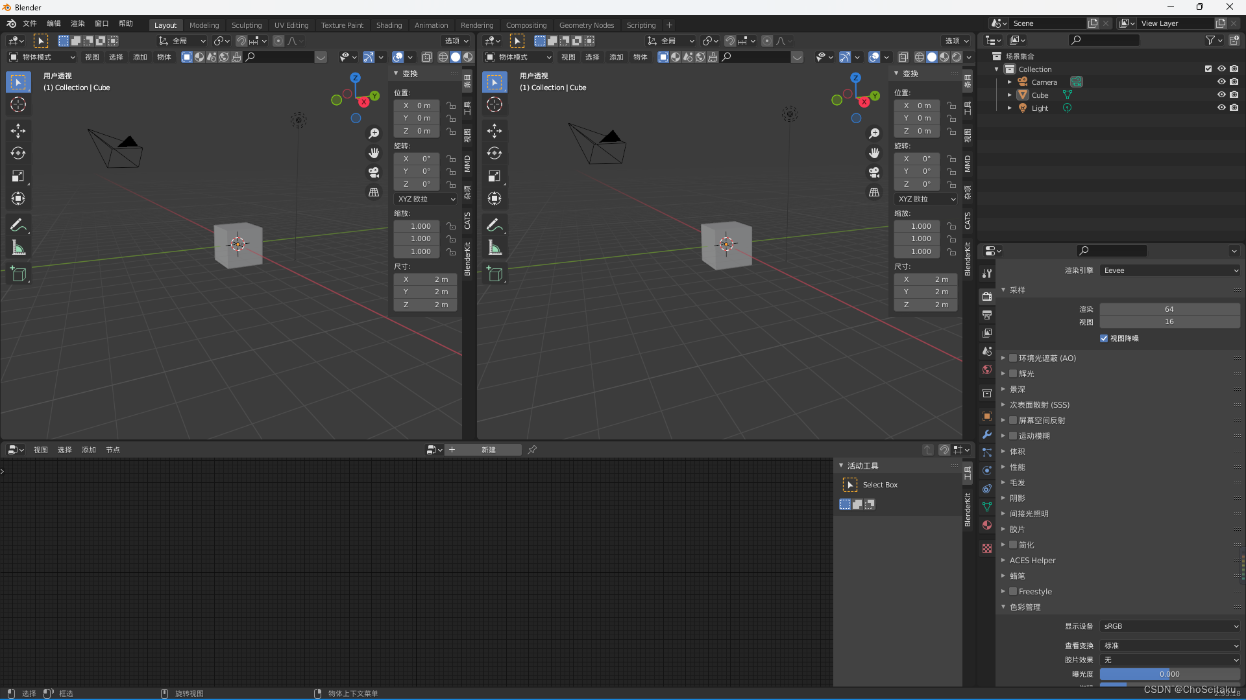Select the Measure tool in right viewport

pos(495,248)
